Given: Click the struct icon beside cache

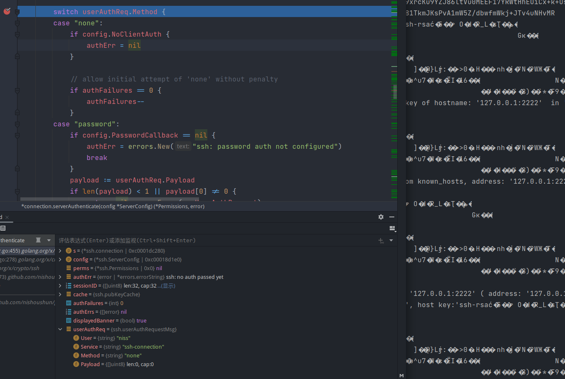Looking at the screenshot, I should pyautogui.click(x=69, y=294).
